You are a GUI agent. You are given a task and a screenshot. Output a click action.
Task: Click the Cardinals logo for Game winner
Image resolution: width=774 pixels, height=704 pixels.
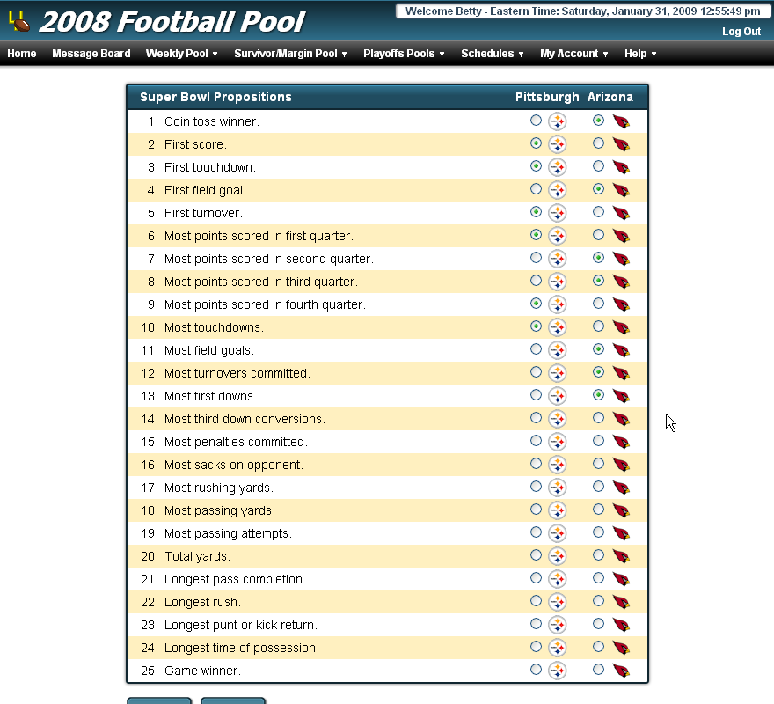coord(621,671)
